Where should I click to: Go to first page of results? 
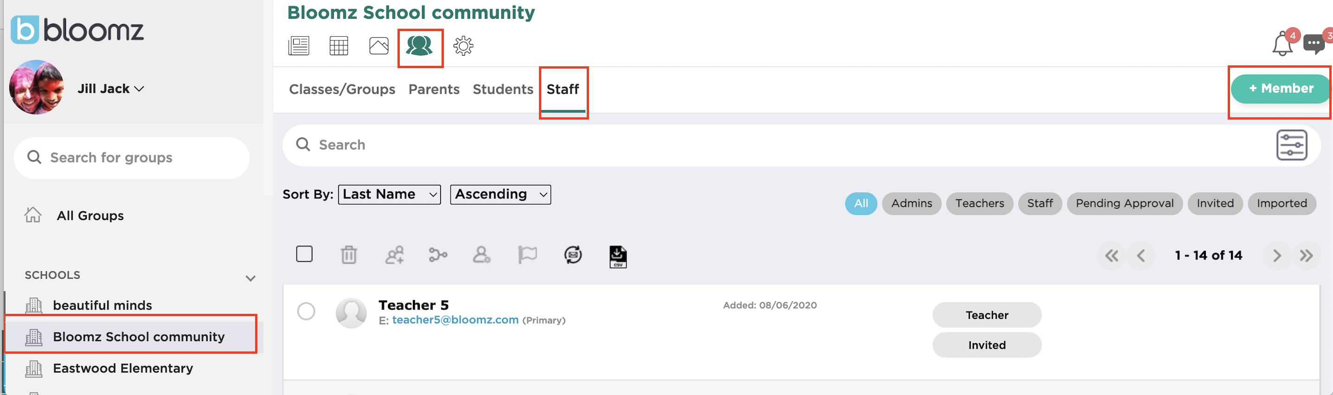point(1111,255)
